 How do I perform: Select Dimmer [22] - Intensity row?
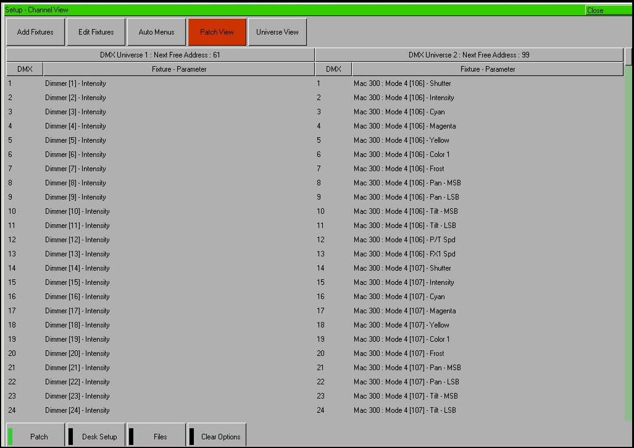click(160, 382)
